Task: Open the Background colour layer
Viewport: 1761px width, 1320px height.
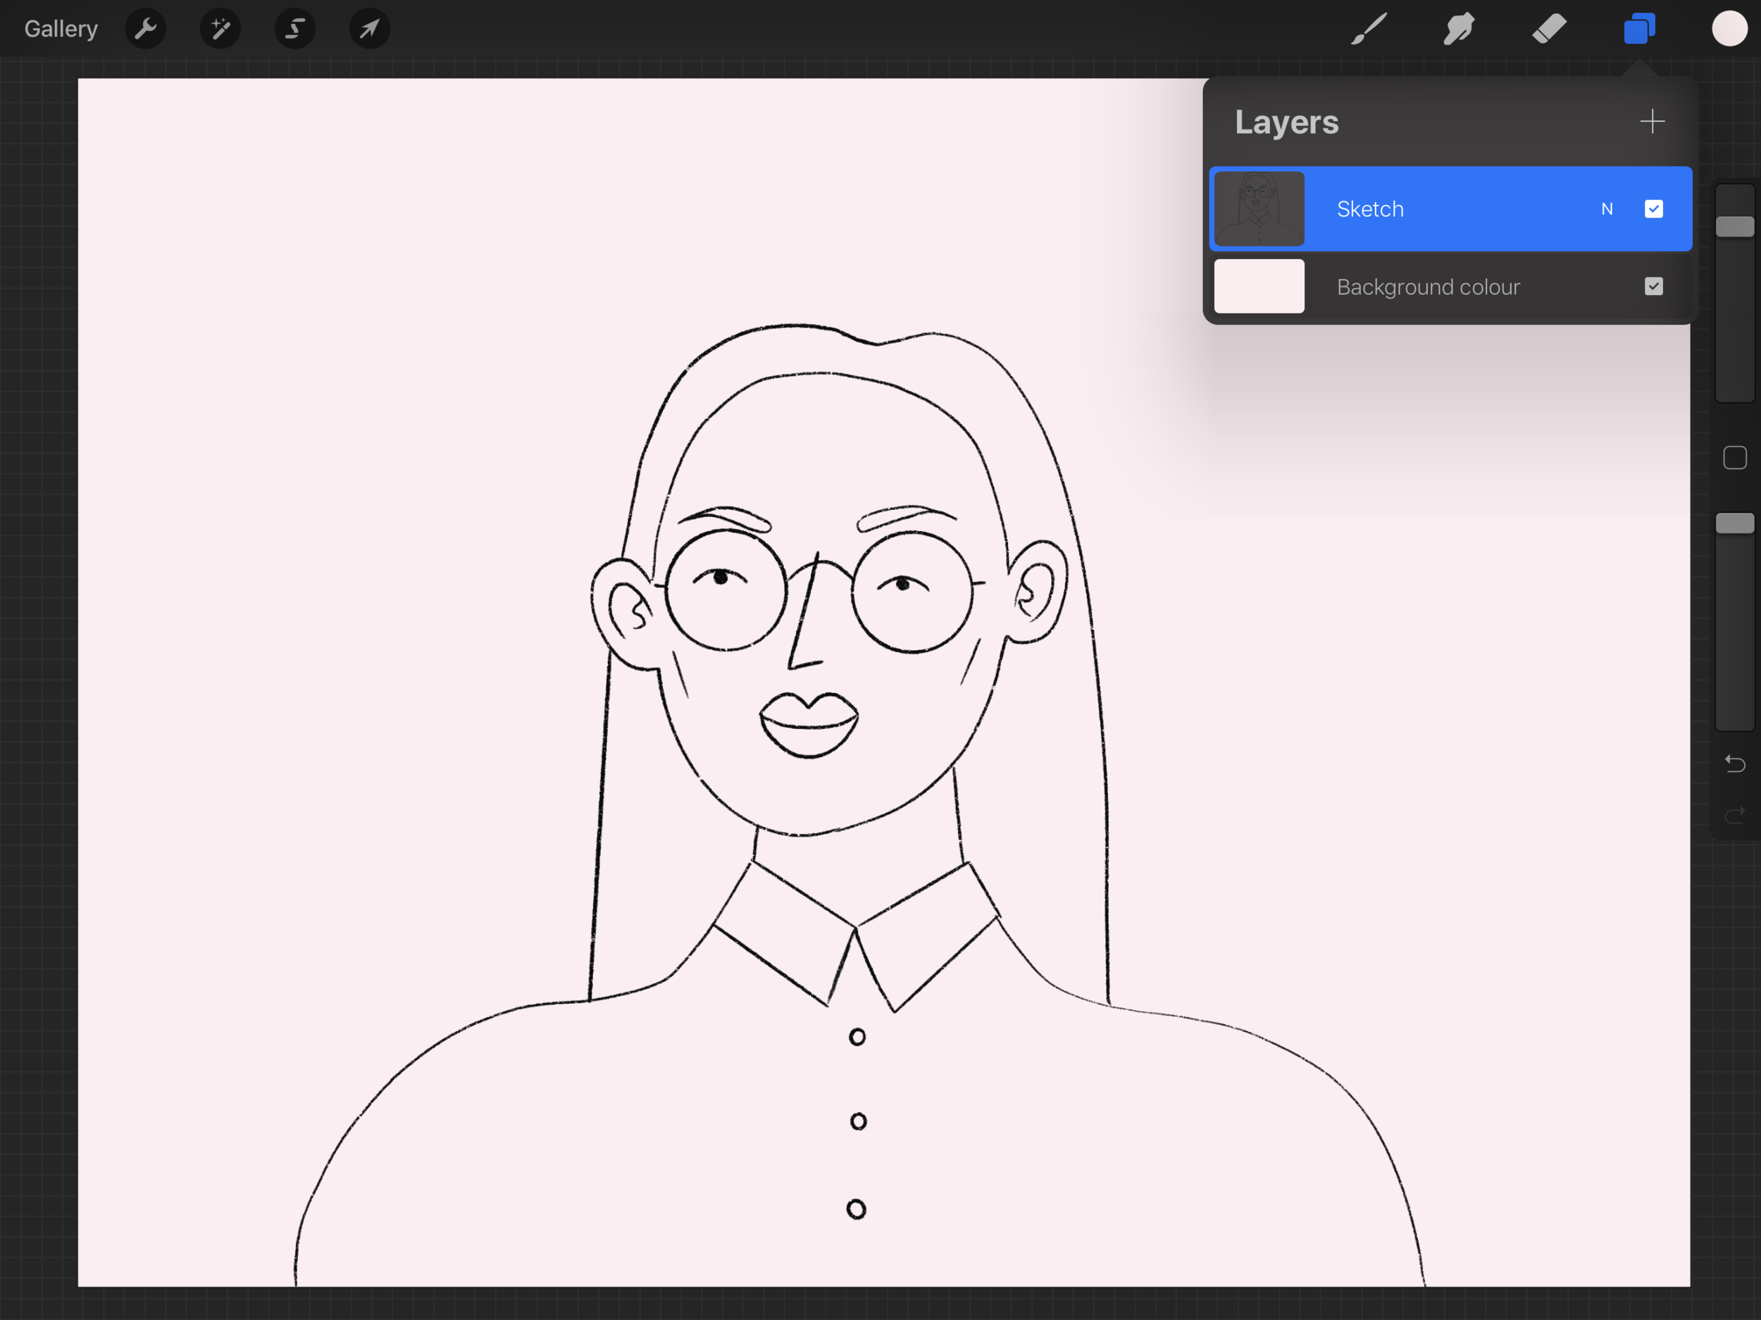Action: click(1429, 287)
